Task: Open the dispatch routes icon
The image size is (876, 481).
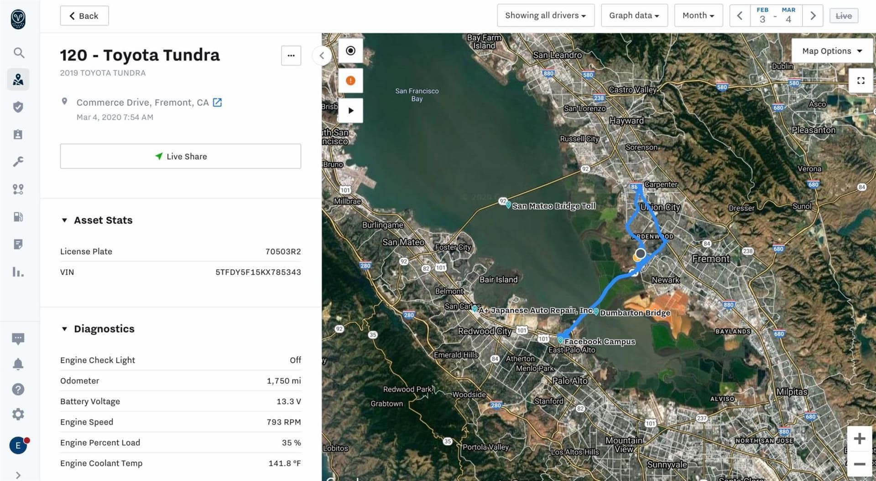Action: pyautogui.click(x=18, y=189)
